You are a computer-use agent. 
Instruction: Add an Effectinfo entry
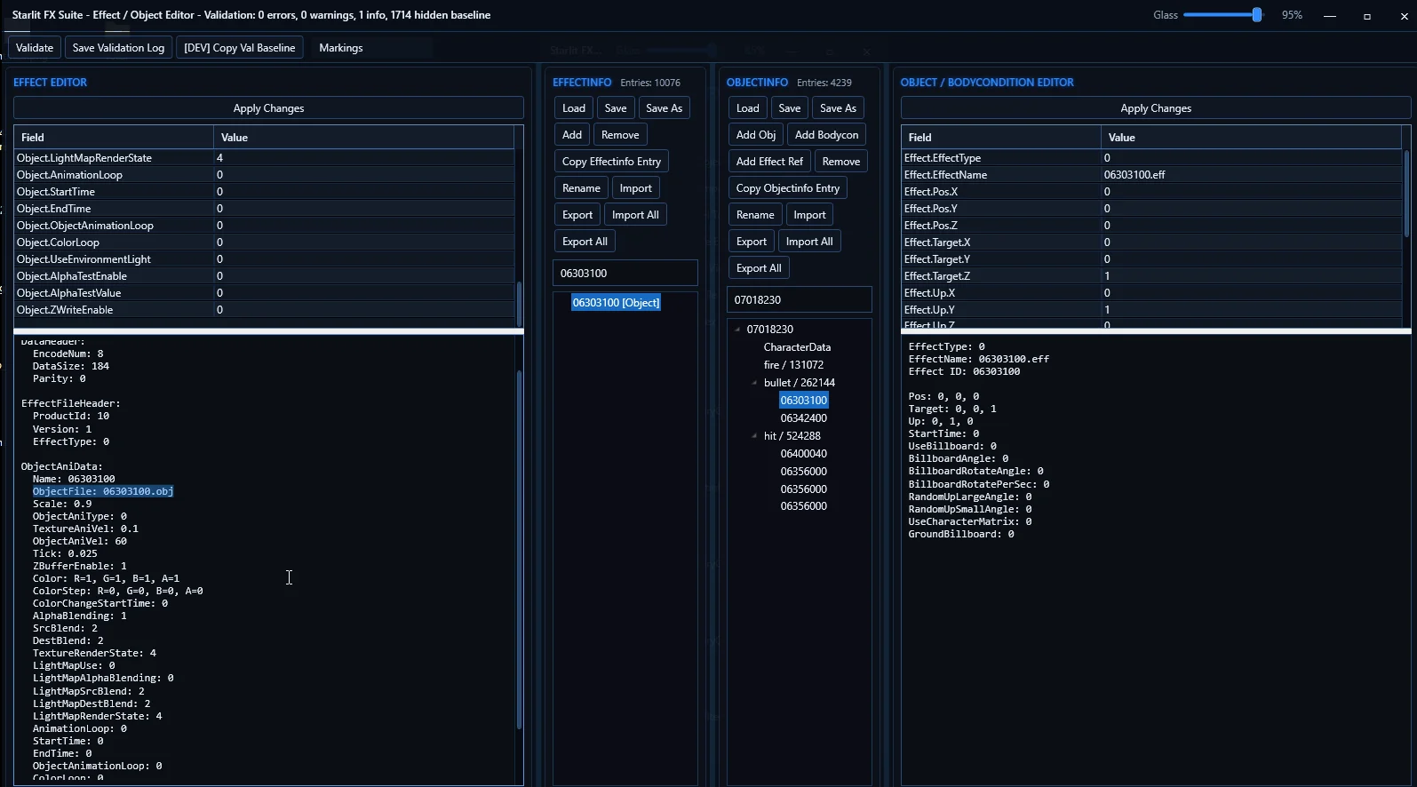coord(572,135)
